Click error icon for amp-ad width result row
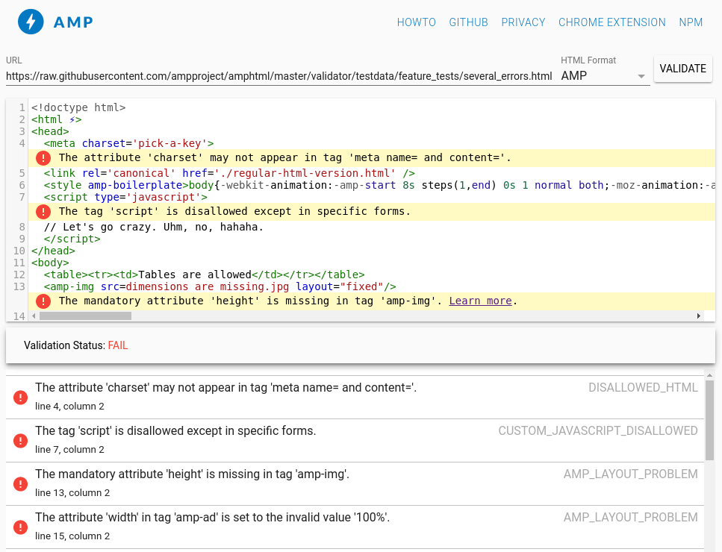 [x=20, y=527]
